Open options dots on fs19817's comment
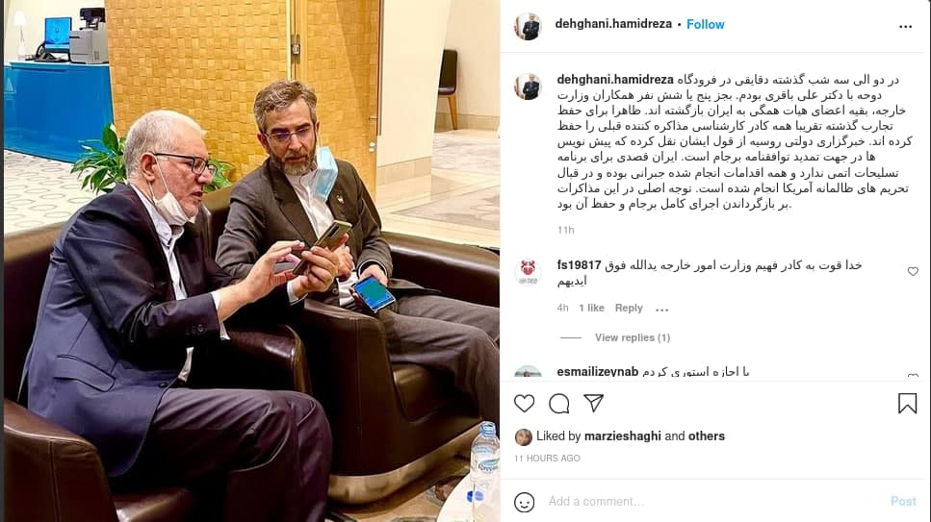 tap(662, 309)
